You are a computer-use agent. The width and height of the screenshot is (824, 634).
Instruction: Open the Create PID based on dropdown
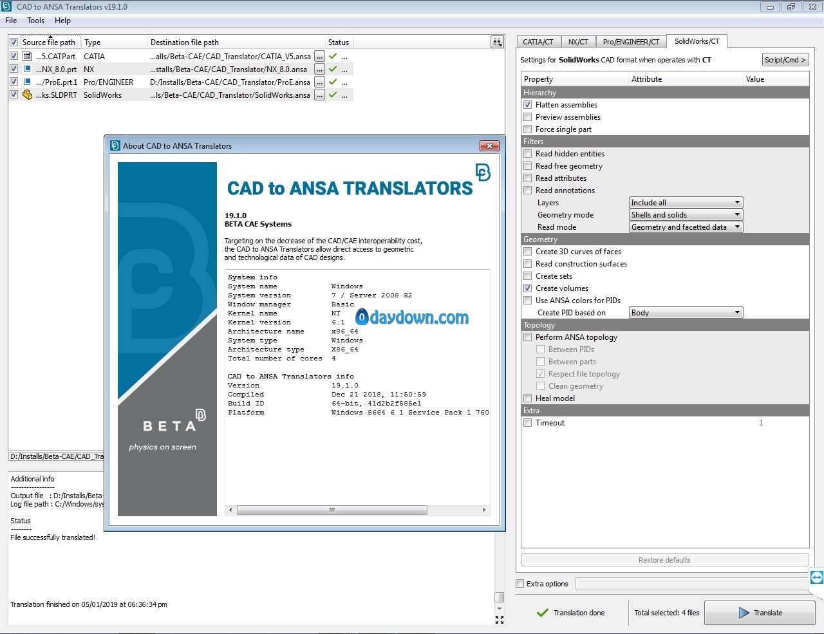click(686, 313)
